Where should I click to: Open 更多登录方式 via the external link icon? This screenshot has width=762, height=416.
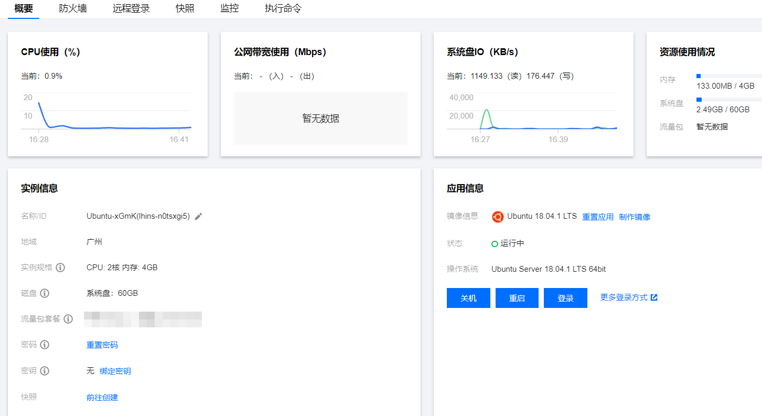tap(654, 296)
